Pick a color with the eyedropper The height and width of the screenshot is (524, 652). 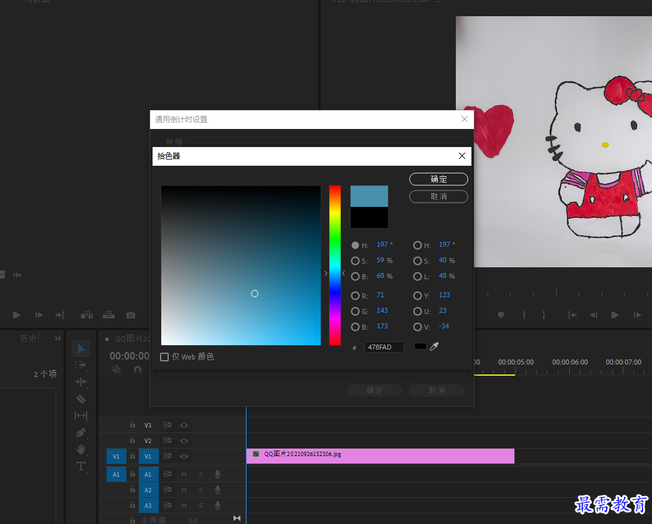pyautogui.click(x=434, y=346)
